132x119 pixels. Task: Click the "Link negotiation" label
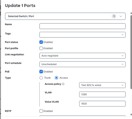15,55
